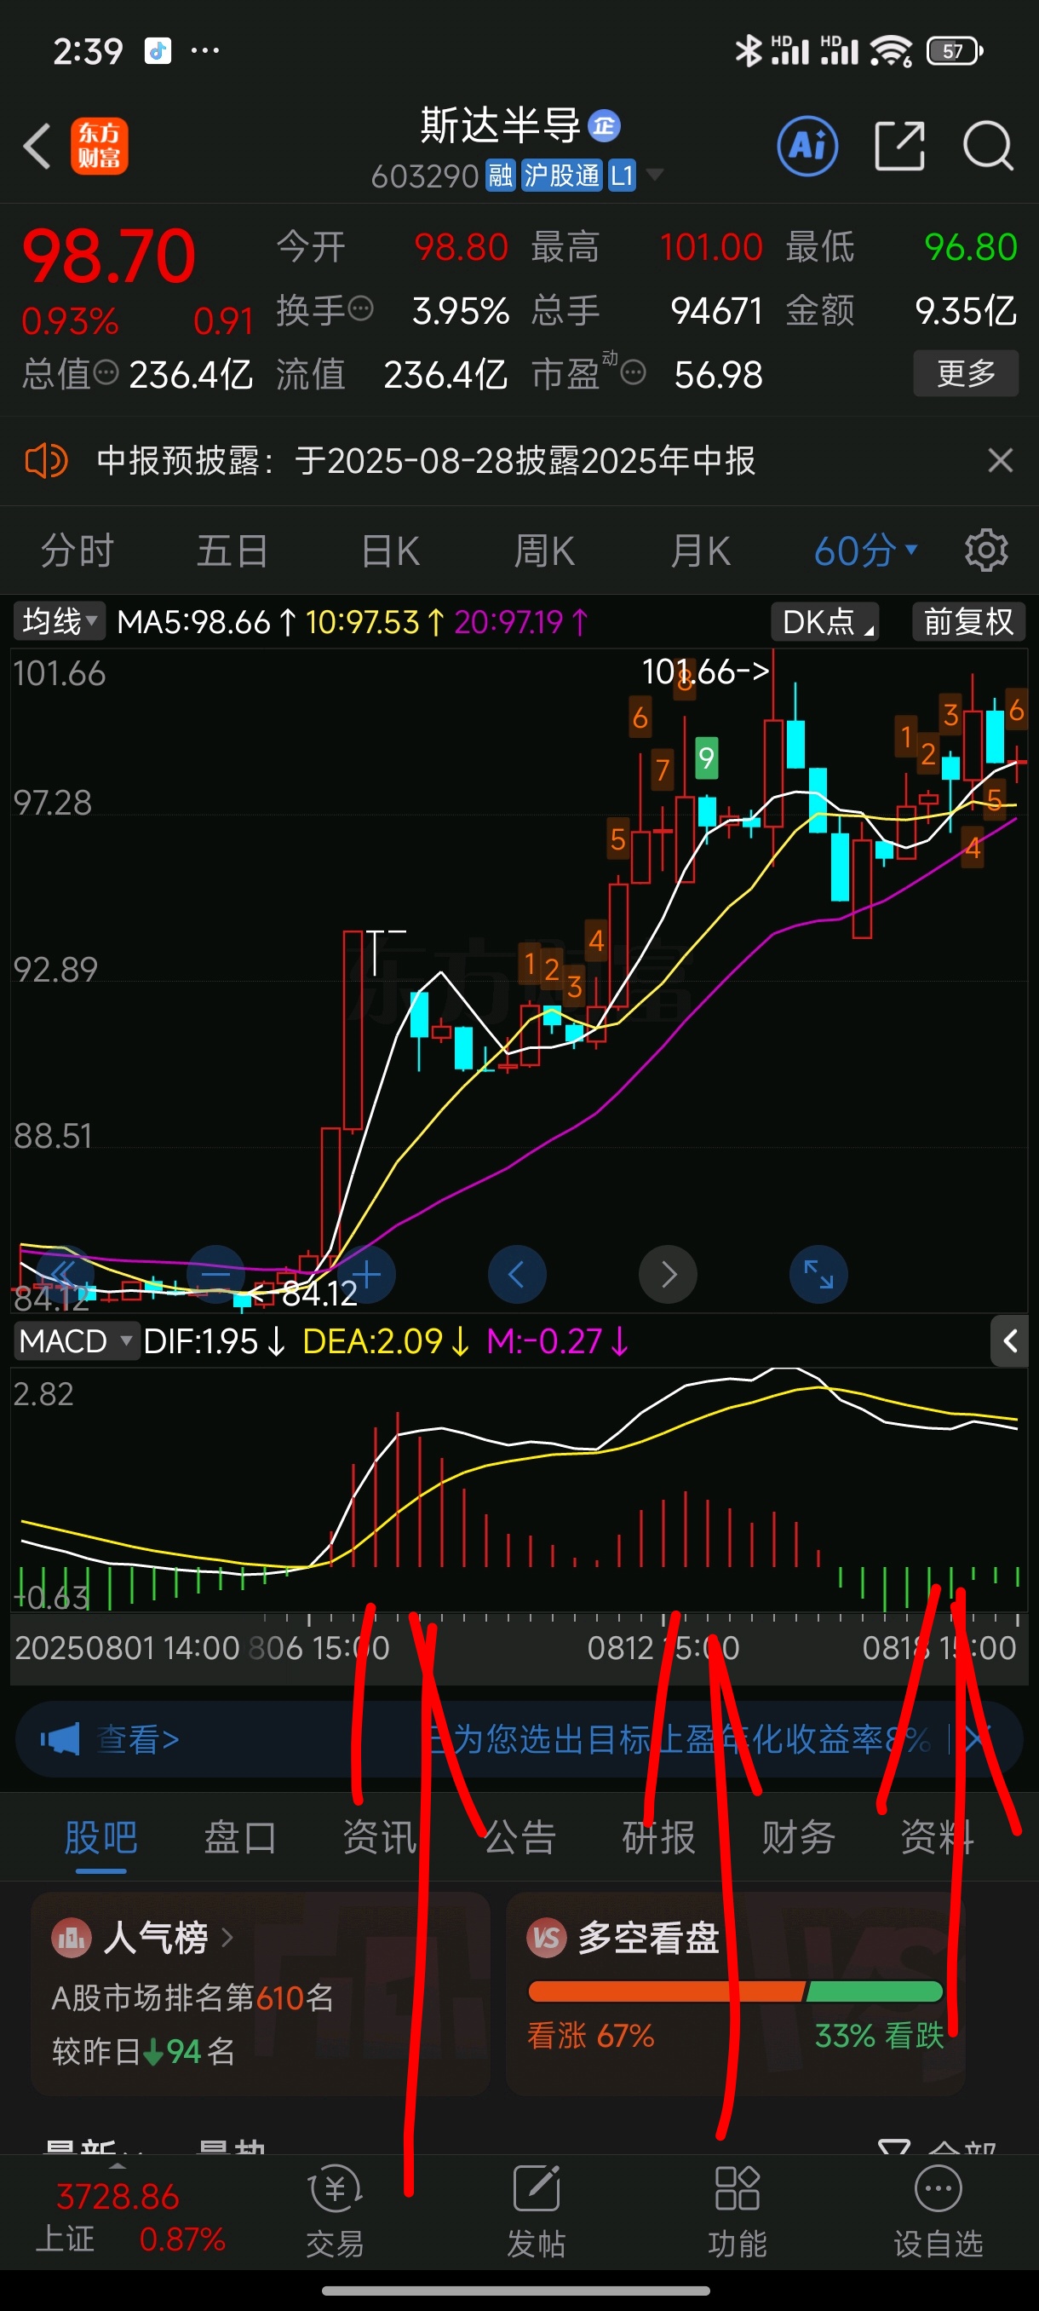This screenshot has height=2311, width=1039.
Task: Open the 发帖 post icon
Action: (x=536, y=2189)
